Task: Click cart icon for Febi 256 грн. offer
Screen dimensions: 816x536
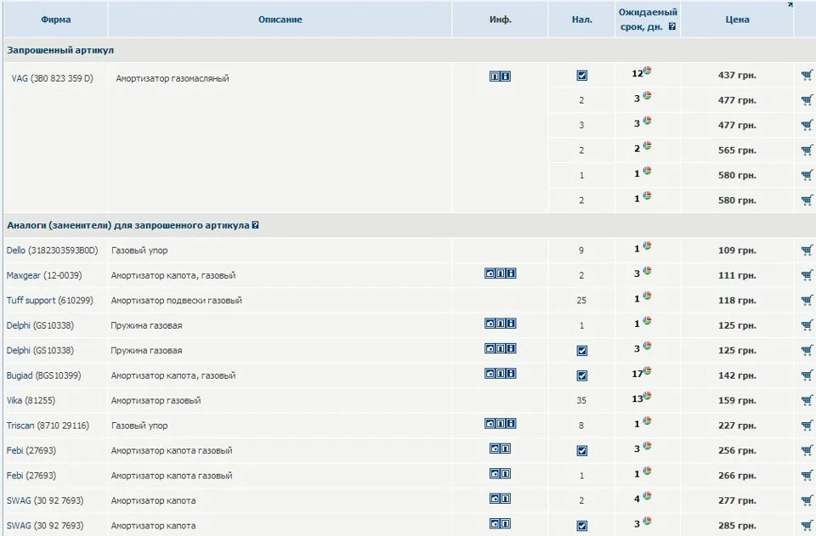Action: tap(807, 451)
